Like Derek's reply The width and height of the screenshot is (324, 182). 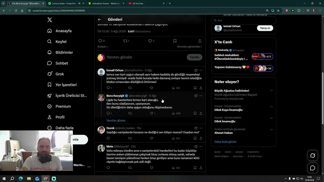pos(151,138)
